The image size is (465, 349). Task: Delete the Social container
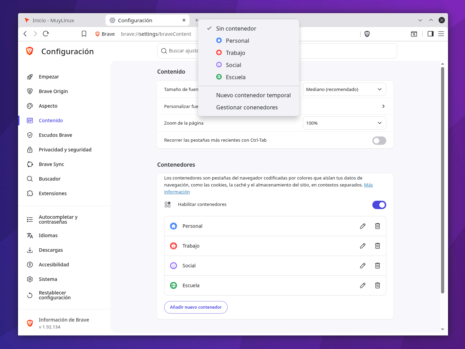(x=378, y=266)
